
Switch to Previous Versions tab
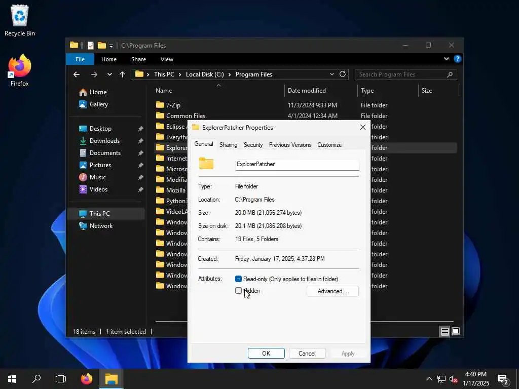point(290,145)
